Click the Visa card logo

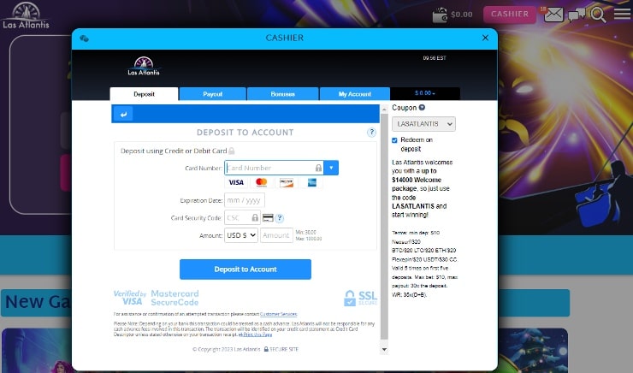coord(236,182)
